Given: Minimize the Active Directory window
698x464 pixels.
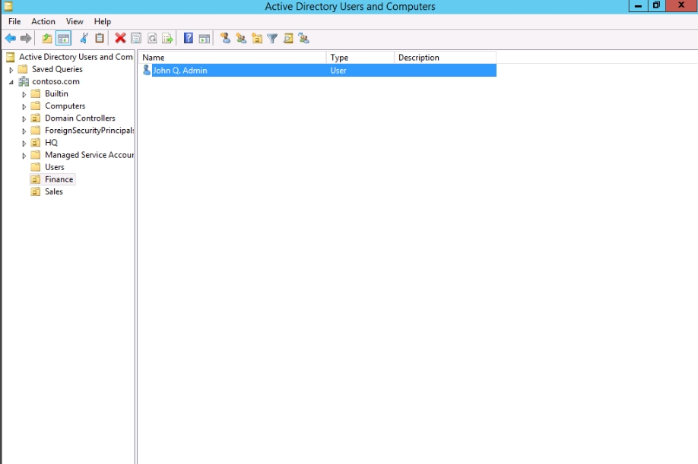Looking at the screenshot, I should point(638,6).
